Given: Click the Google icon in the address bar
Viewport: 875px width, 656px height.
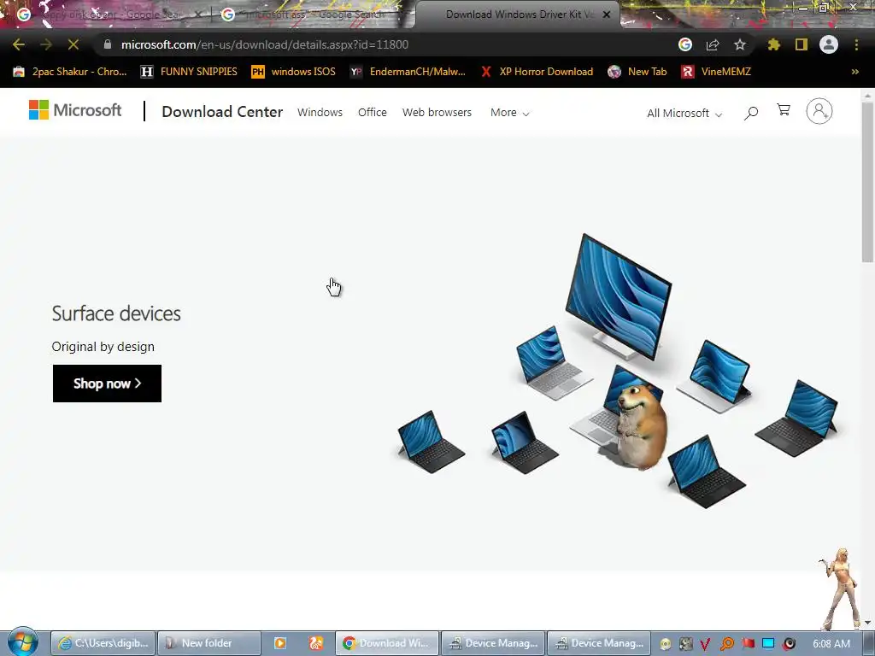Looking at the screenshot, I should coord(685,44).
